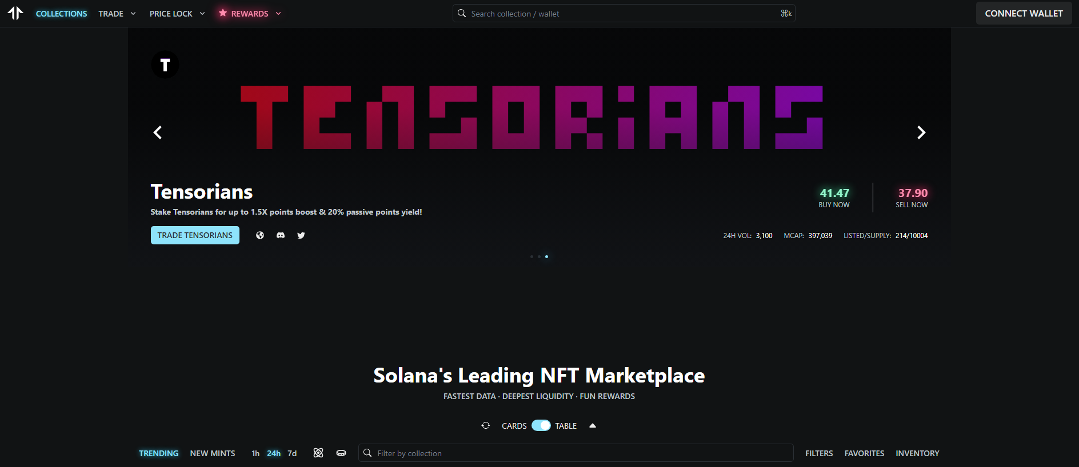Open the Tensorians collection title
Viewport: 1079px width, 467px height.
(x=202, y=192)
